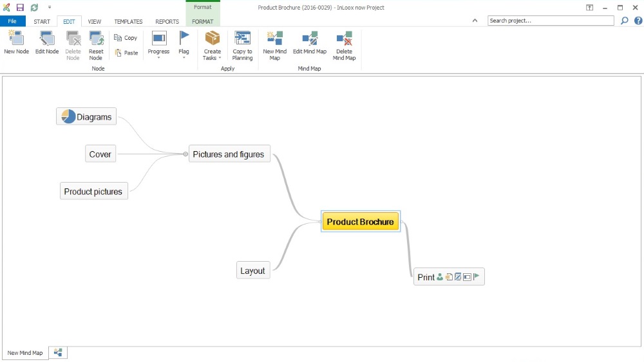Open the quick access toolbar customize arrow
The height and width of the screenshot is (362, 644).
coord(50,7)
